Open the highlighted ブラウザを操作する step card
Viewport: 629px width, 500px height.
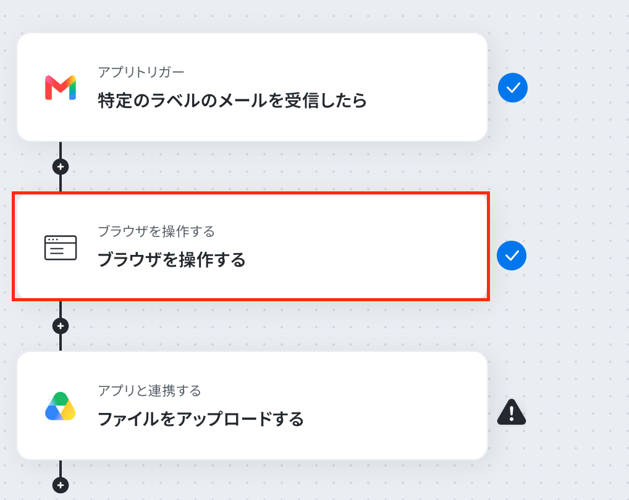(x=252, y=246)
